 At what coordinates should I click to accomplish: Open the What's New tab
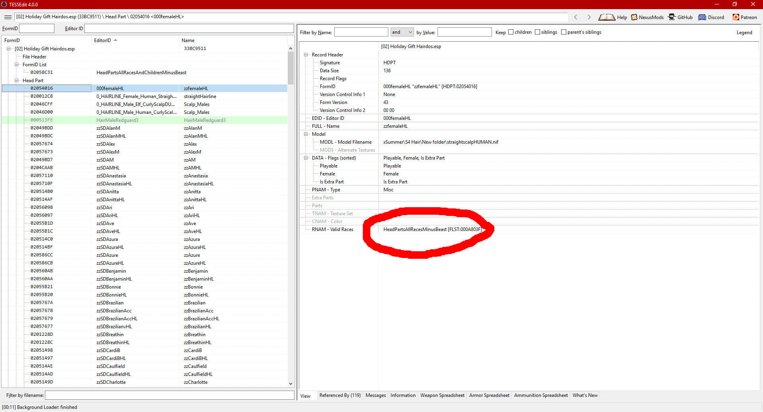tap(585, 395)
